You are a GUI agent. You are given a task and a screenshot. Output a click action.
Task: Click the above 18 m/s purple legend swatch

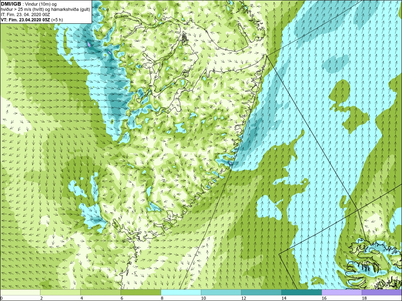tap(382, 293)
